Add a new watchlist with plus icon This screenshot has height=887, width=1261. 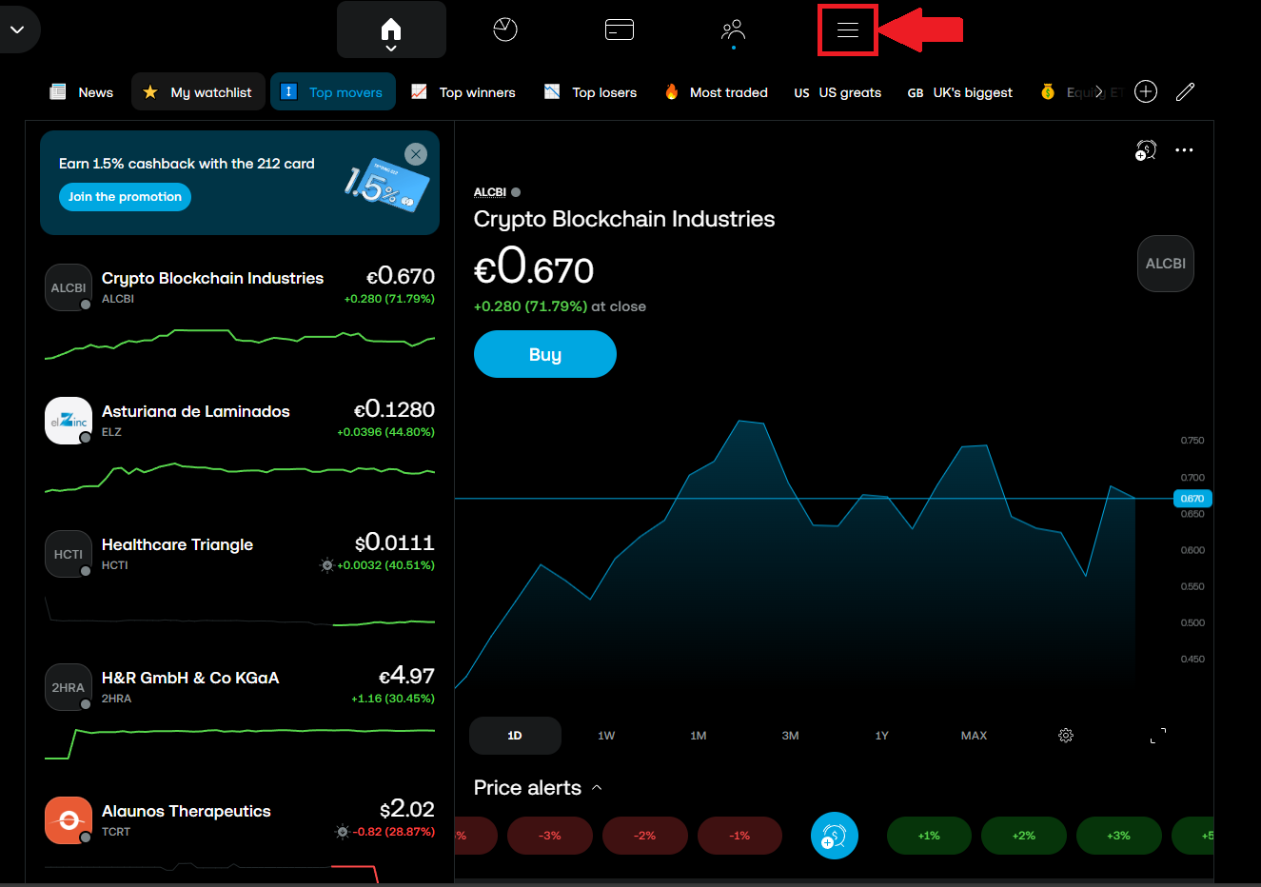[1146, 92]
